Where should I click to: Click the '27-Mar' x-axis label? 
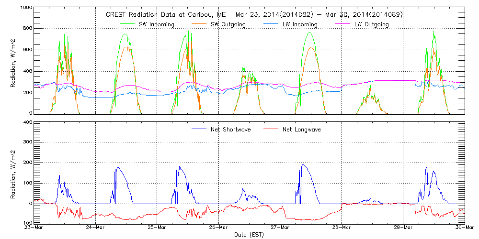coord(280,228)
